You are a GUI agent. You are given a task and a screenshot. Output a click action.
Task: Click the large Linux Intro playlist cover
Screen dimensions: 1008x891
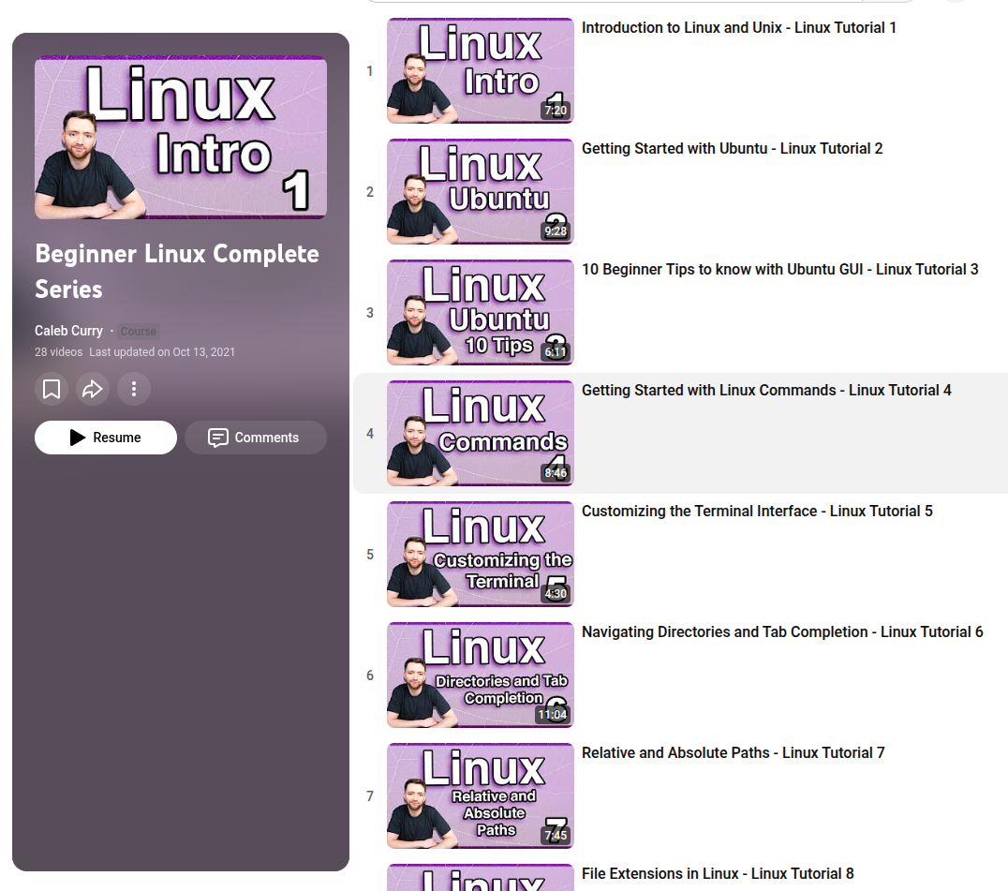click(x=181, y=138)
